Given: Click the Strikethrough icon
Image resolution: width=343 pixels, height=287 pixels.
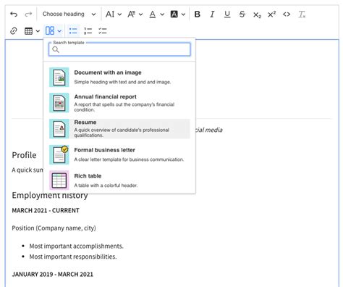Looking at the screenshot, I should (x=242, y=14).
